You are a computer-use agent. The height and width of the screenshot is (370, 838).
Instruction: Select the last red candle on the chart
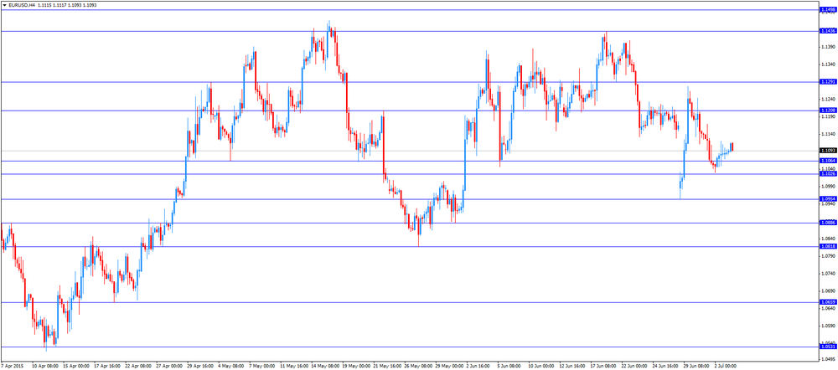click(732, 146)
